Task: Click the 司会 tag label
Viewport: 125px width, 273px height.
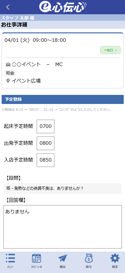Action: 10,73
